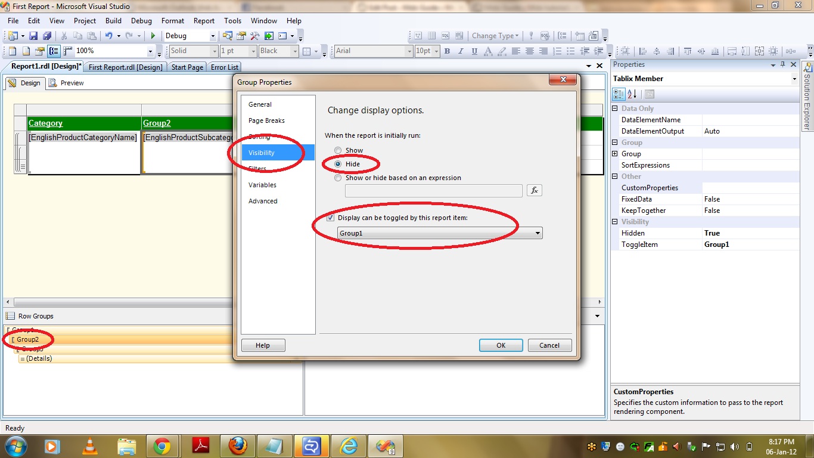The image size is (814, 458).
Task: Sort properties alphabetically with A-Z icon
Action: [632, 94]
